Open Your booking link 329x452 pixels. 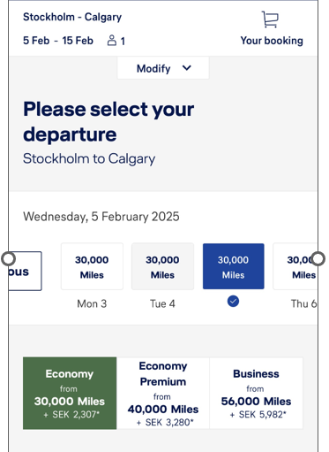point(272,41)
